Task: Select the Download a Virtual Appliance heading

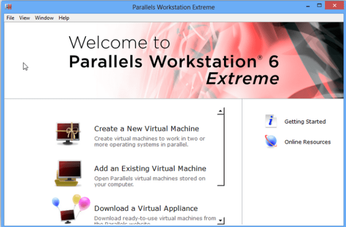Action: pos(146,208)
